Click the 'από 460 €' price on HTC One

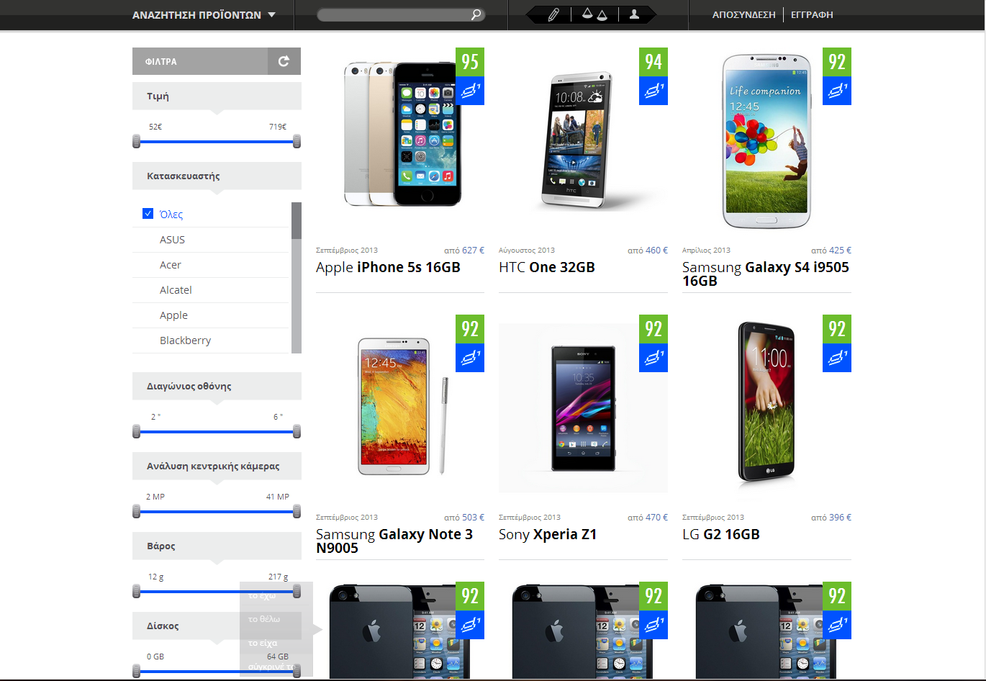tap(648, 251)
